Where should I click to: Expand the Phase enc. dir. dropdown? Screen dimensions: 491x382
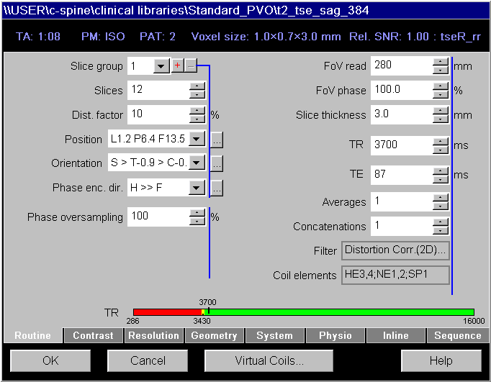point(197,187)
